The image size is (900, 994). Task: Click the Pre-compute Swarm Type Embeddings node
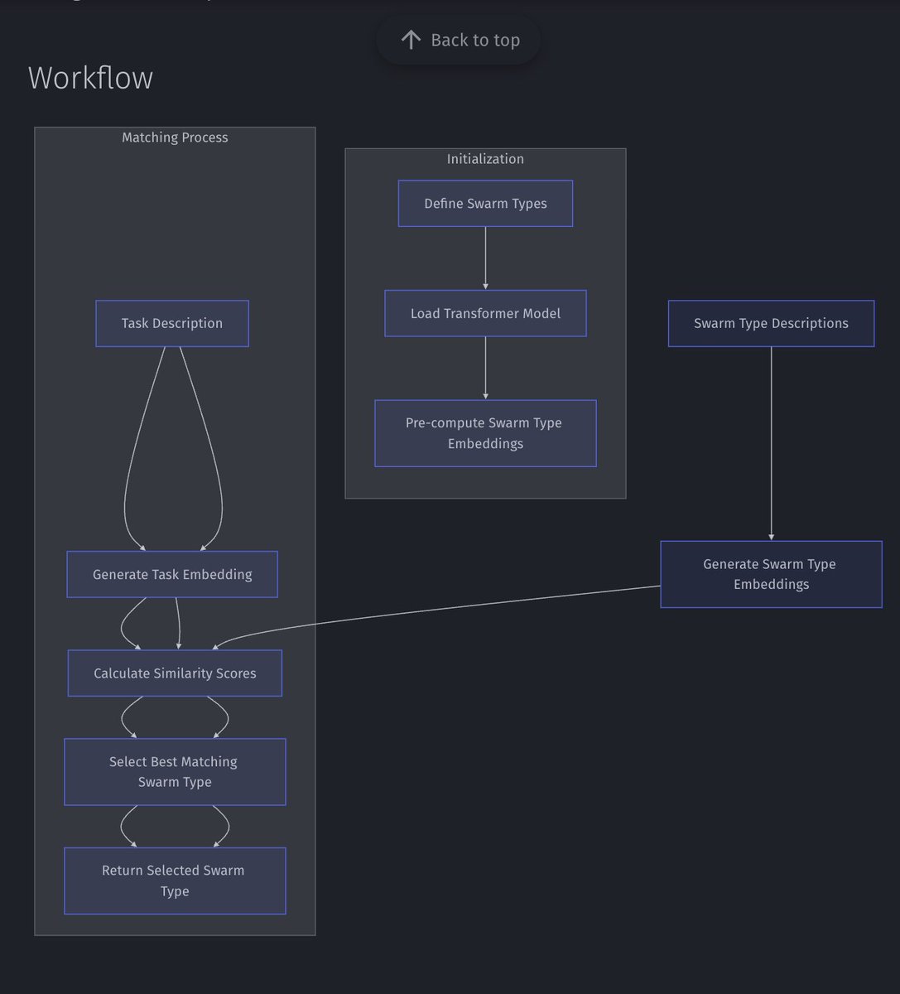coord(485,433)
